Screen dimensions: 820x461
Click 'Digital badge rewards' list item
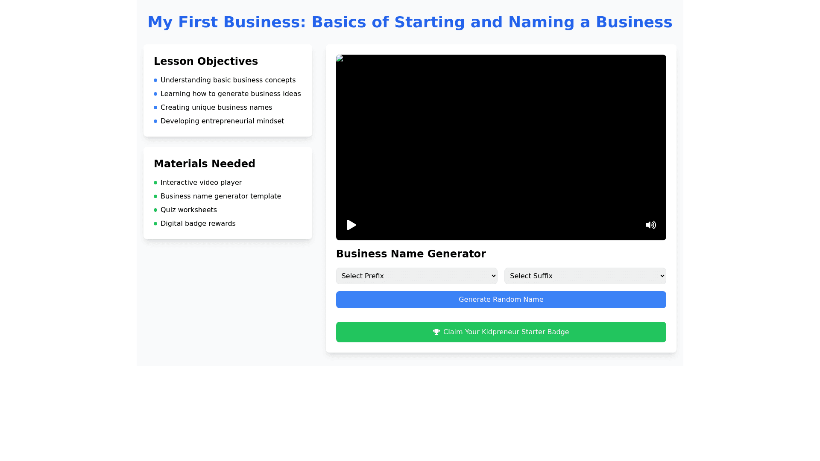coord(198,224)
